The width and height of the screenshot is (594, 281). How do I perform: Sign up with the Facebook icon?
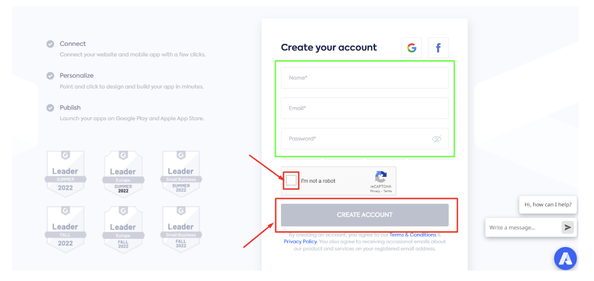click(x=438, y=48)
